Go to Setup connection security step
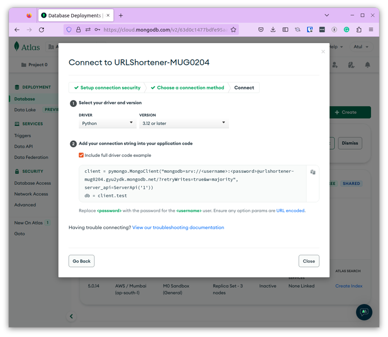The height and width of the screenshot is (337, 388). (107, 88)
